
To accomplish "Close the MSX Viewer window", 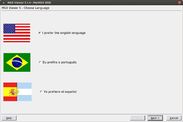I will (x=180, y=2).
